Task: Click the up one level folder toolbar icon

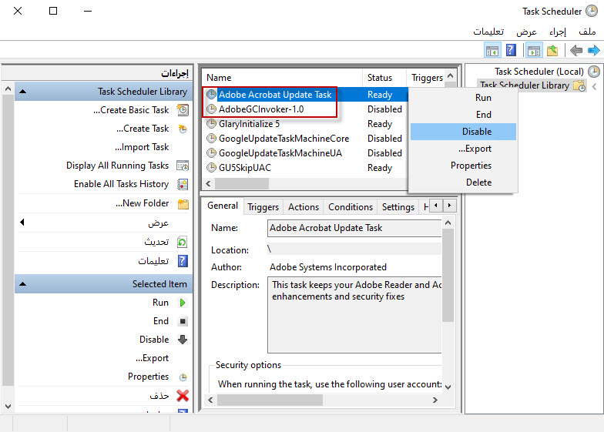Action: click(x=552, y=51)
